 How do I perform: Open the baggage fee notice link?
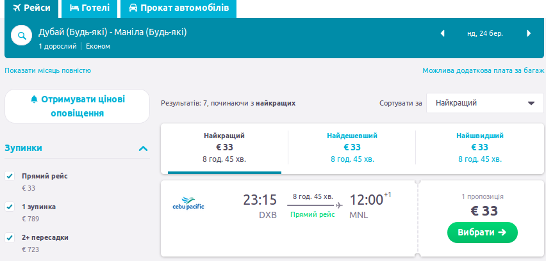pos(483,70)
